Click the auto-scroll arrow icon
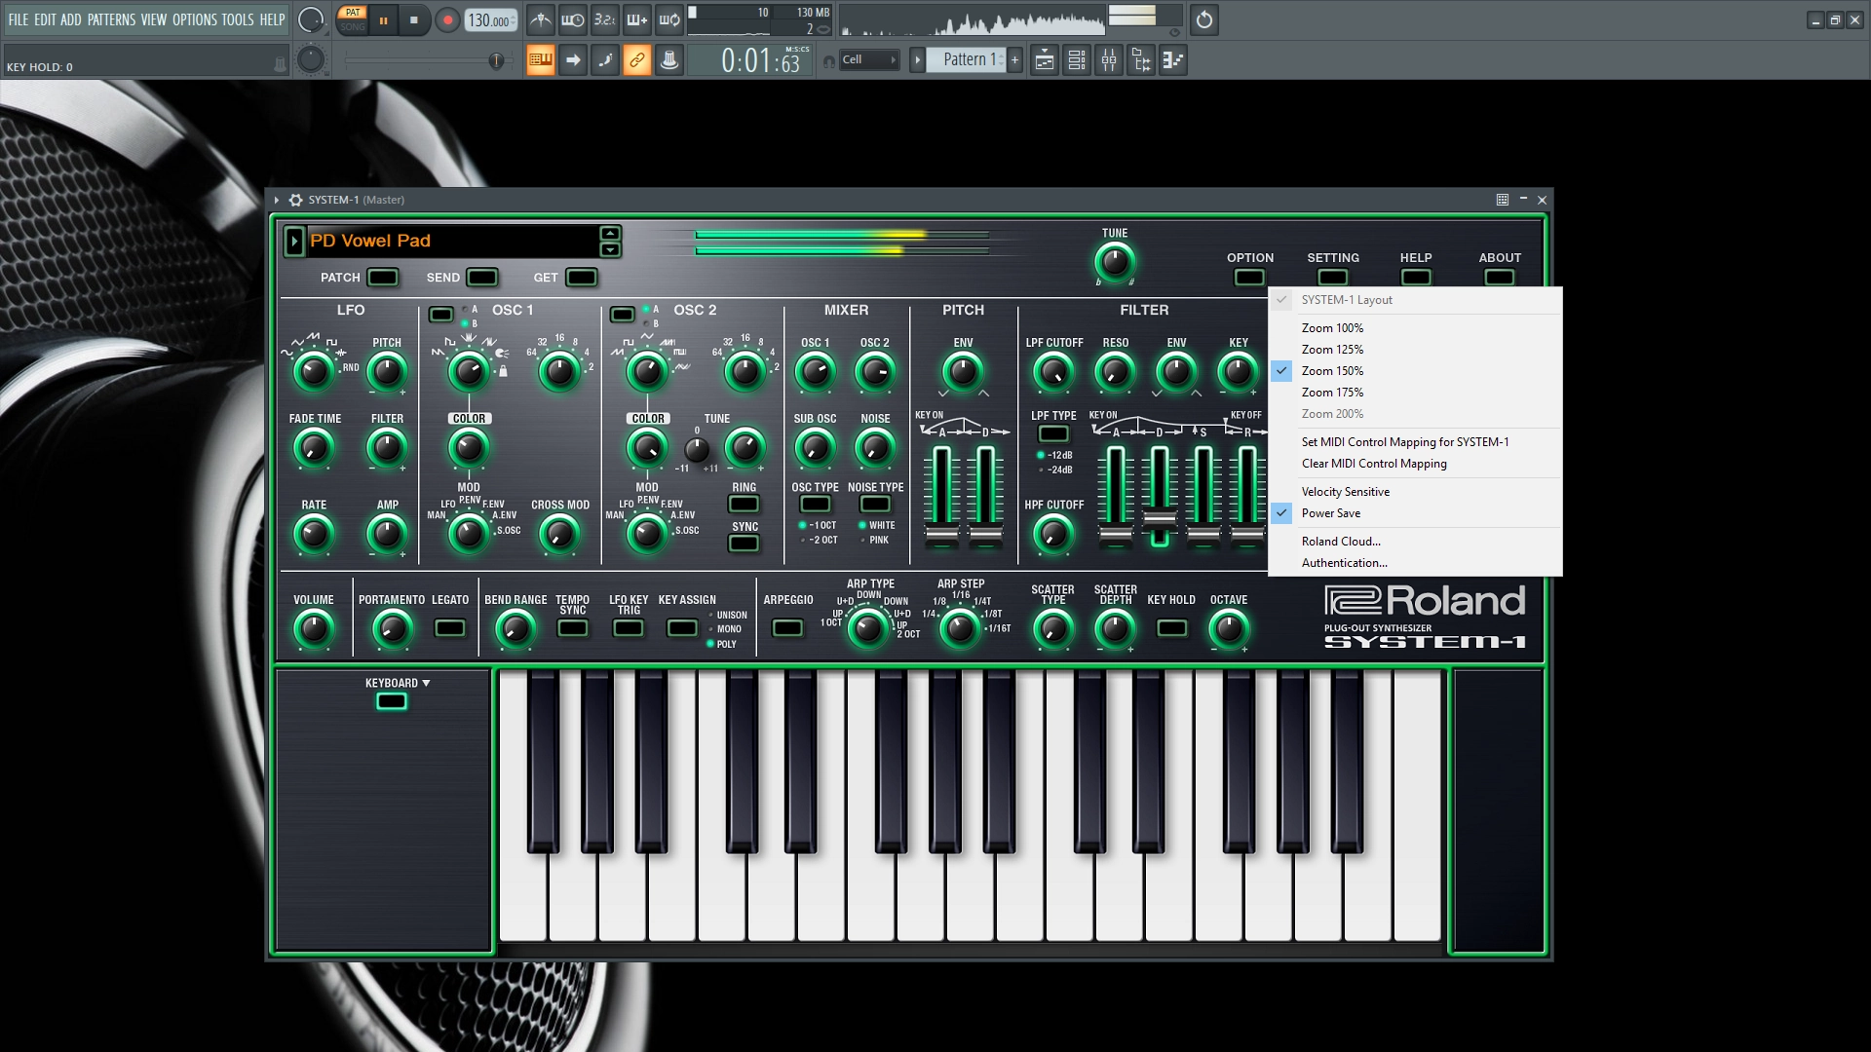Viewport: 1871px width, 1052px height. (573, 60)
